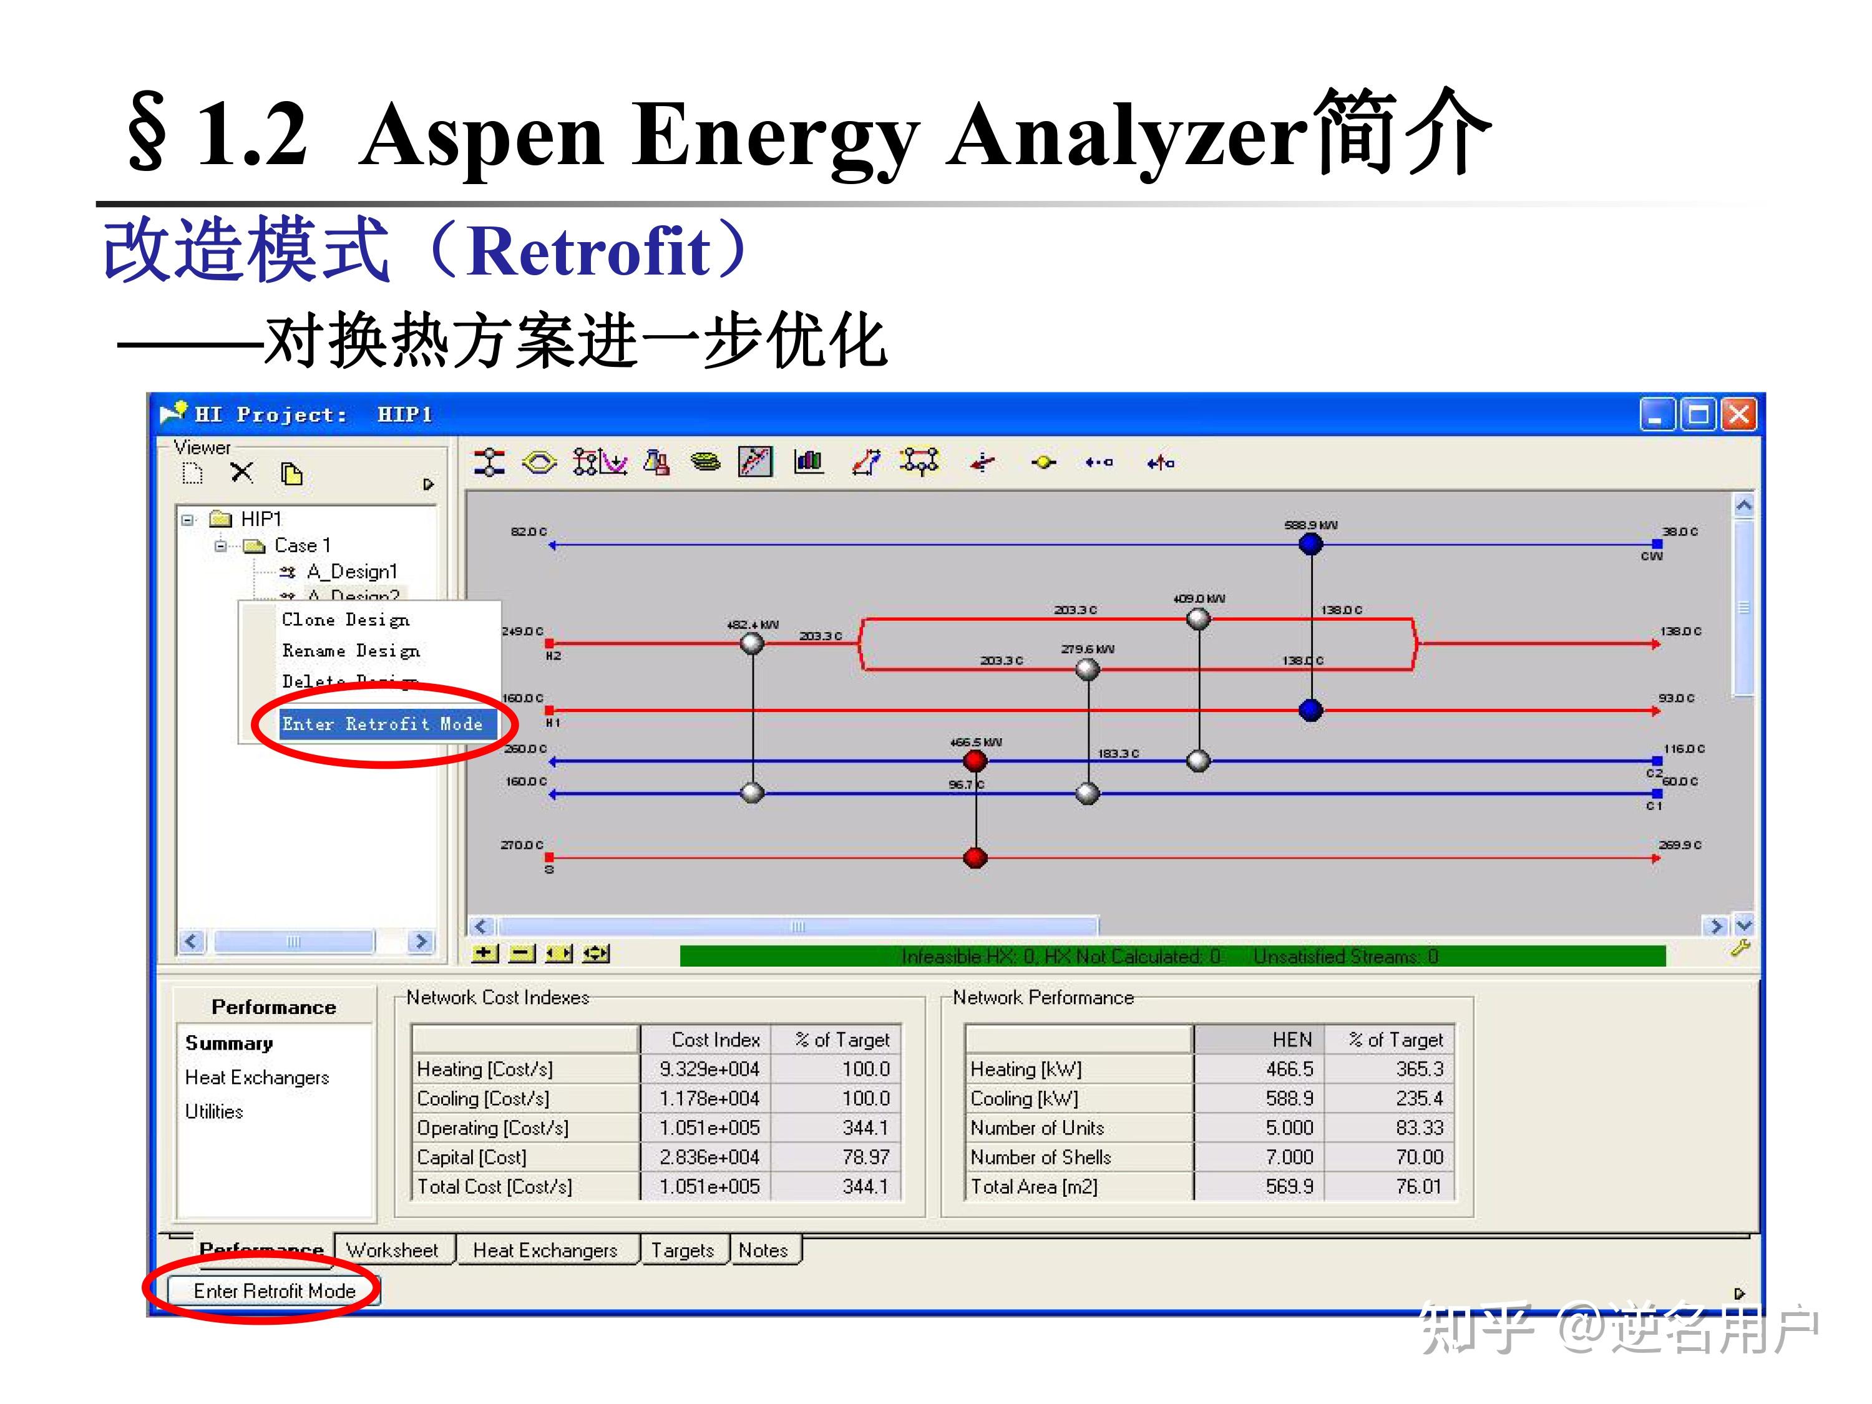Click the Heating [Cost/s] cost index value

706,1069
